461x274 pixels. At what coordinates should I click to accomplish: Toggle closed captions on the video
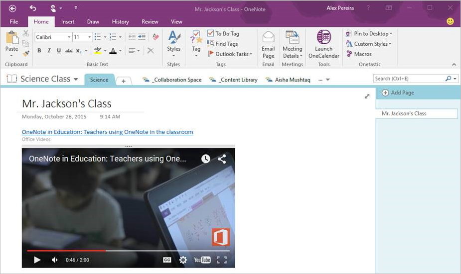(167, 260)
